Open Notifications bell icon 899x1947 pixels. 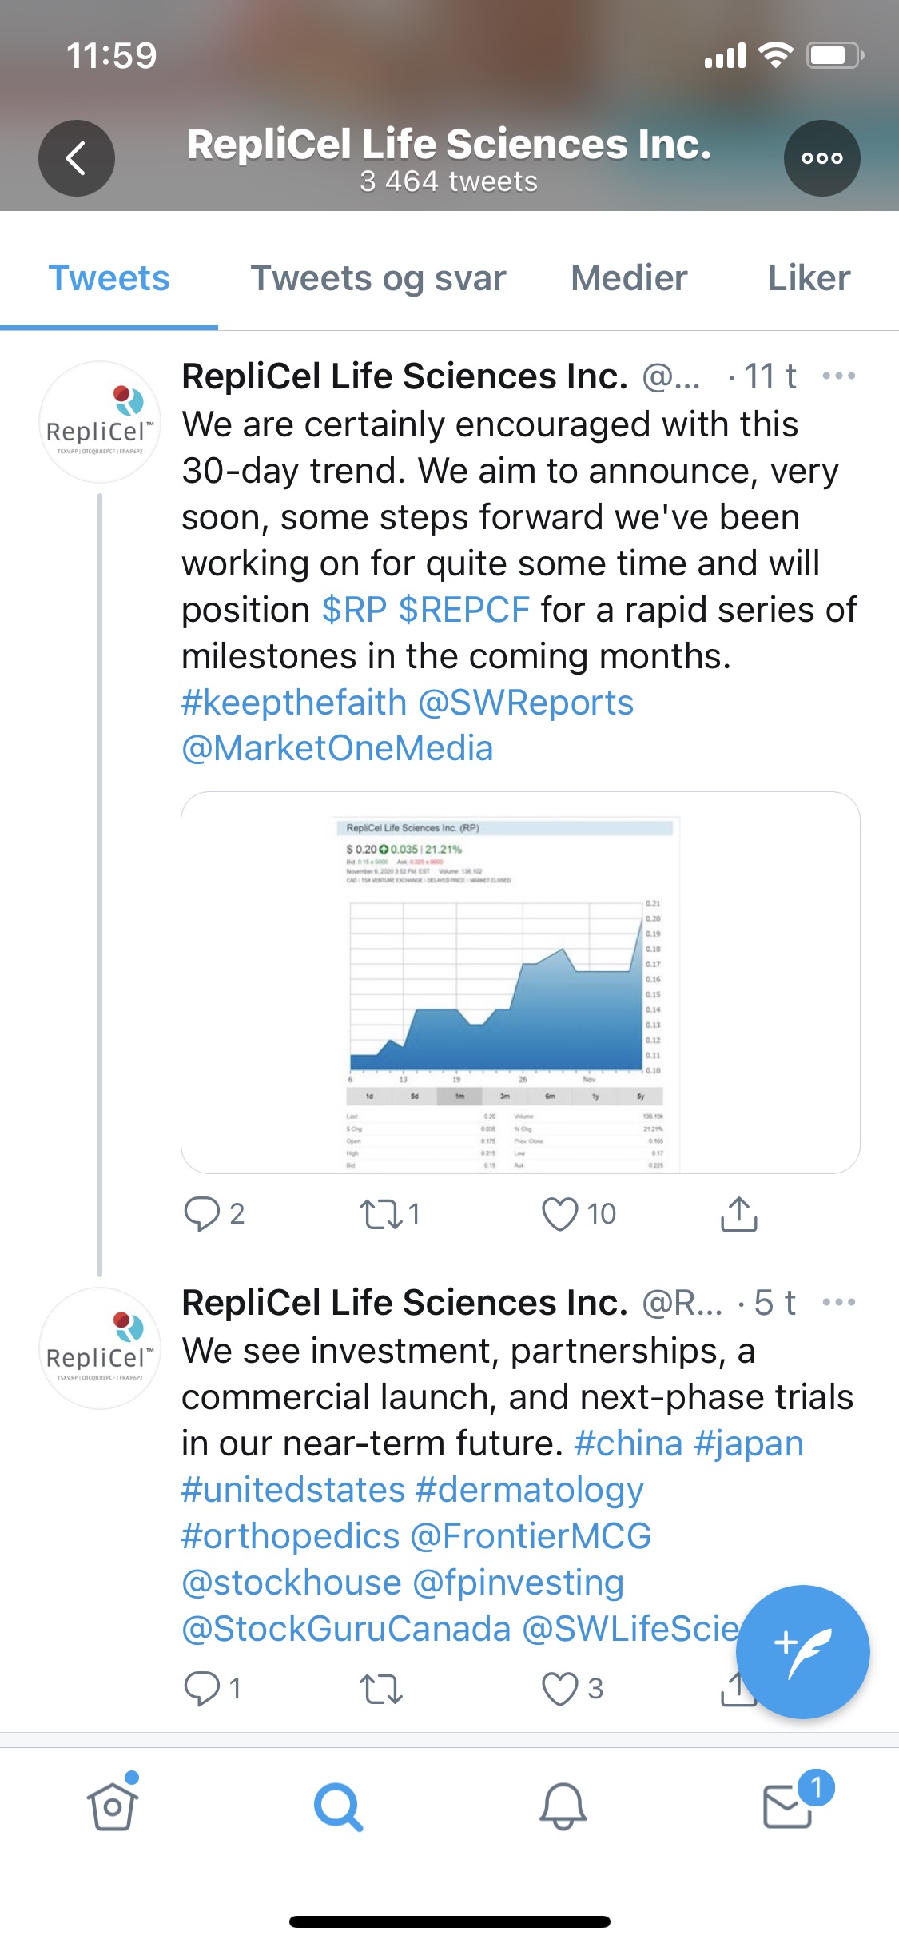click(563, 1806)
